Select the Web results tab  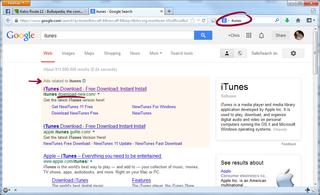point(48,53)
